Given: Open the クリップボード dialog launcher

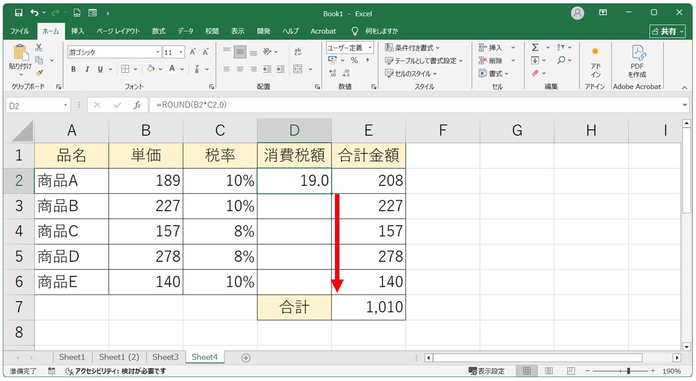Looking at the screenshot, I should coord(58,87).
